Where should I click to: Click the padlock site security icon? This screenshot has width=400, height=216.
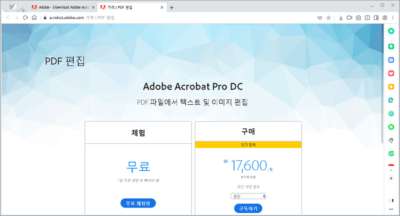45,18
